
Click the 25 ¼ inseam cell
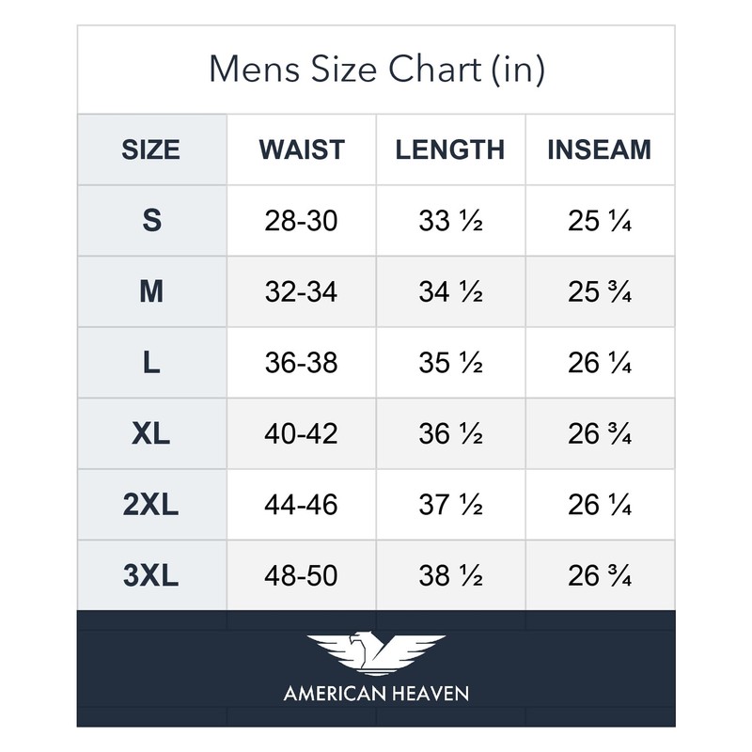[x=600, y=221]
